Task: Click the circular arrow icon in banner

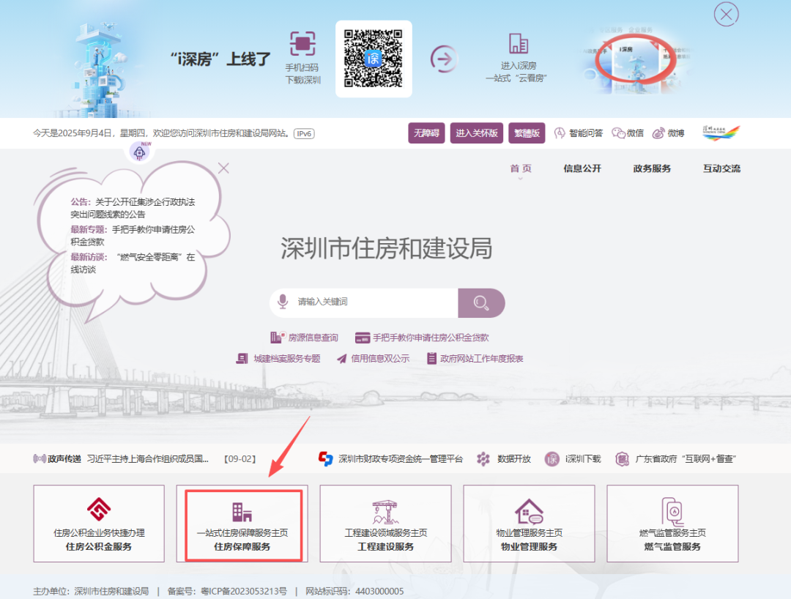Action: [x=443, y=58]
